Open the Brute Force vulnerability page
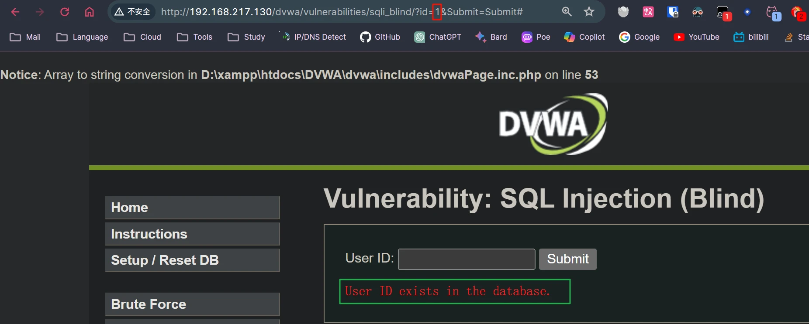This screenshot has width=809, height=324. pyautogui.click(x=192, y=304)
